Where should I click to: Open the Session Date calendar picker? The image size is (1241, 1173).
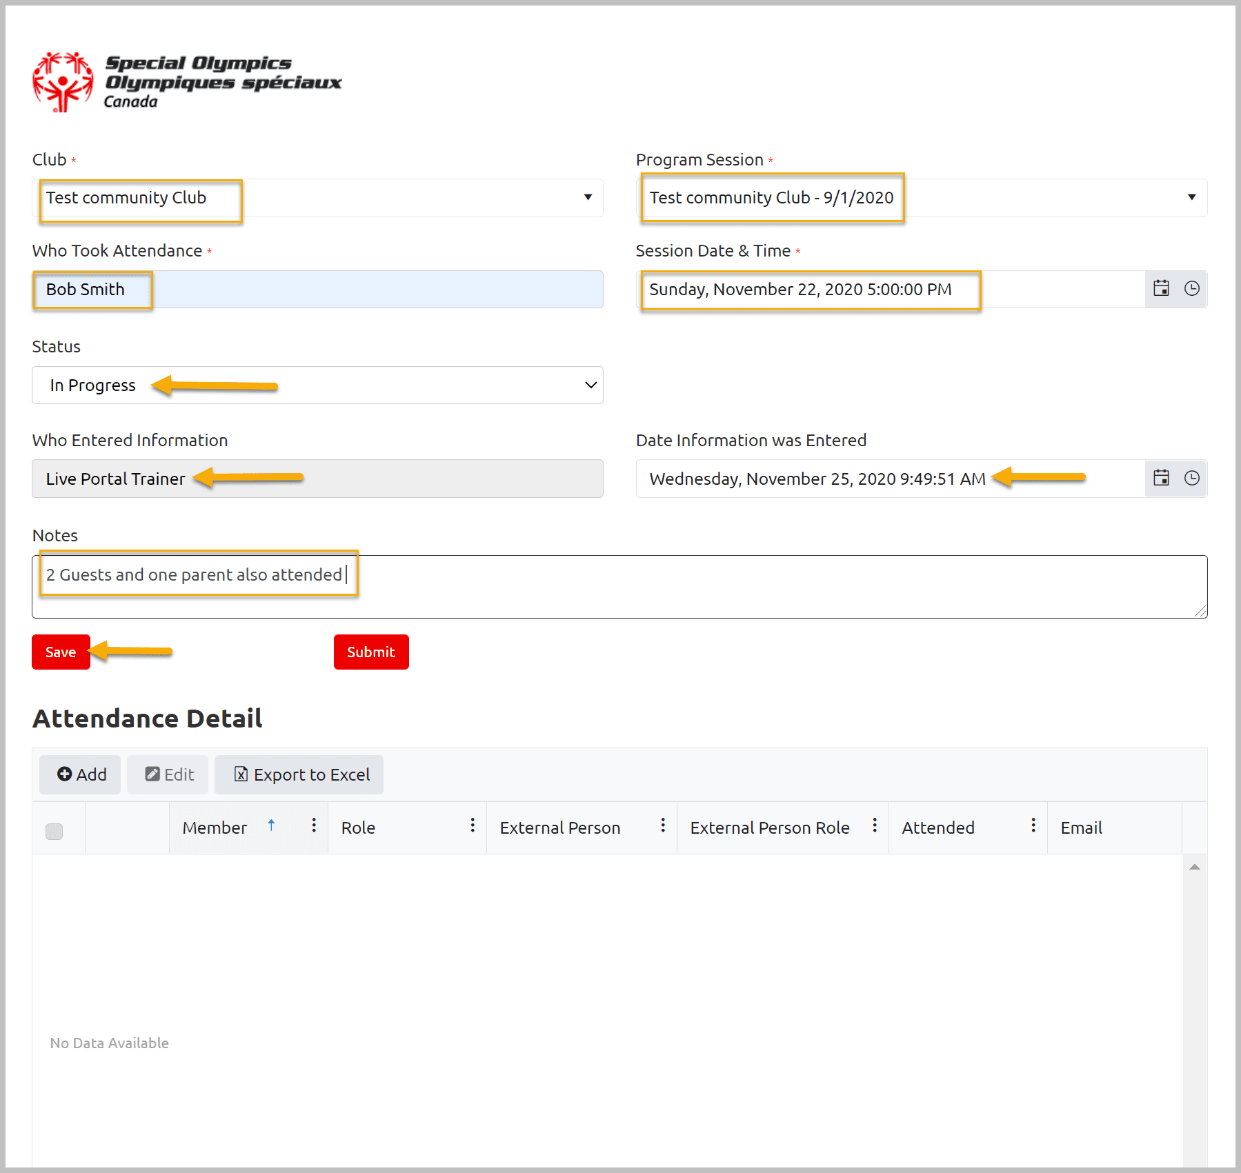[x=1161, y=289]
